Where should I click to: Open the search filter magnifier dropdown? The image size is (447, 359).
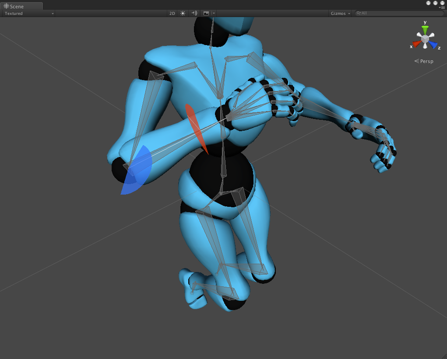(359, 13)
